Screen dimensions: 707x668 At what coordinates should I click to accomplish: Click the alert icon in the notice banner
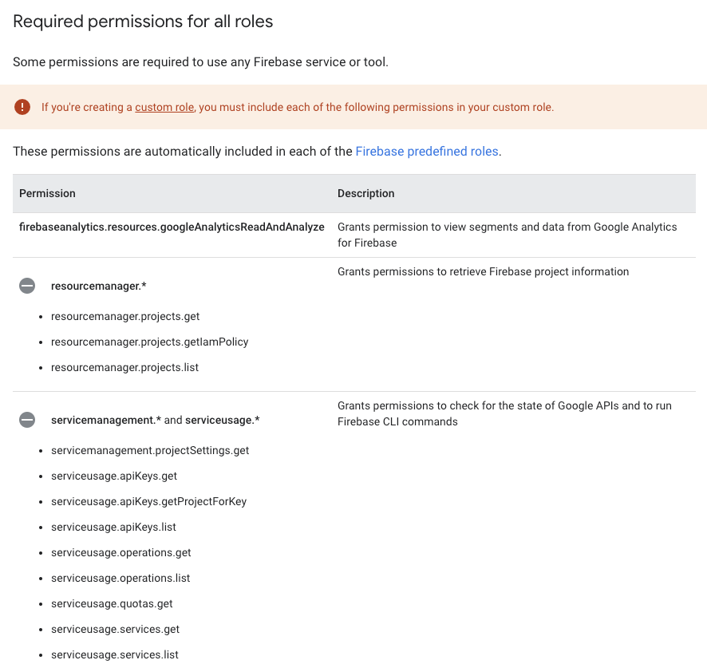(23, 106)
